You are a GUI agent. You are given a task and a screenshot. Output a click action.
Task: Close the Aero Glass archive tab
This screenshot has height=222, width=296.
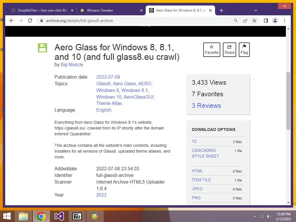210,11
